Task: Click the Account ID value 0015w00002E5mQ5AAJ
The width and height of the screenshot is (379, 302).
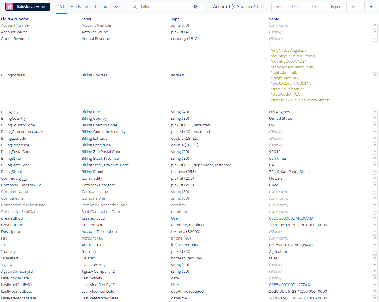Action: [291, 245]
